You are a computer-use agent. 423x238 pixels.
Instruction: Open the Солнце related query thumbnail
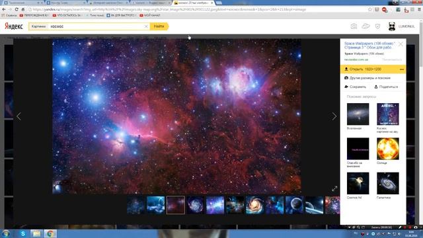(x=388, y=149)
